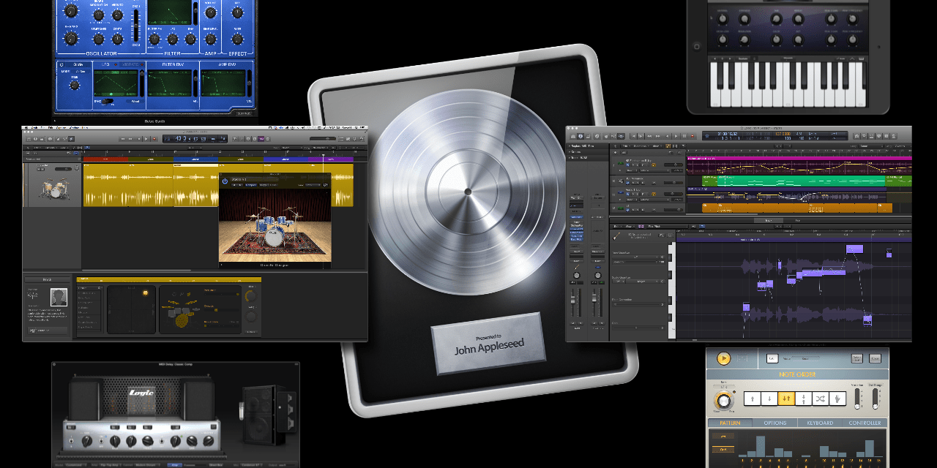Click Play in the left Logic window transport
Screen dimensions: 937x468
[x=146, y=139]
